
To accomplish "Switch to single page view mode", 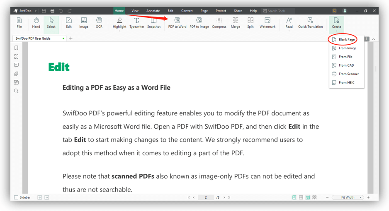I will 294,197.
